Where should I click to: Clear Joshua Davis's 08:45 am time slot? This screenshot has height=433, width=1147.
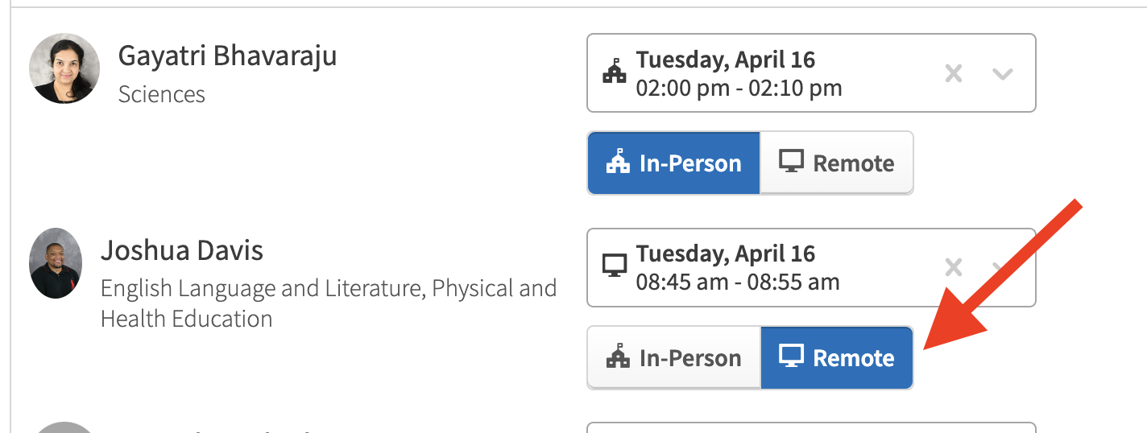click(954, 268)
